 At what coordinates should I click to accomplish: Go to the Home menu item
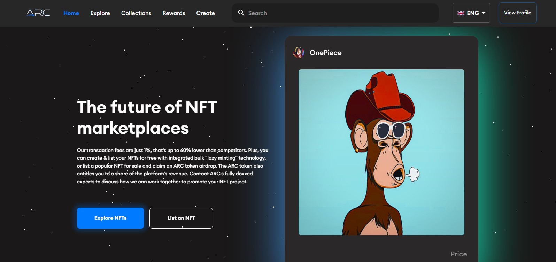tap(71, 13)
